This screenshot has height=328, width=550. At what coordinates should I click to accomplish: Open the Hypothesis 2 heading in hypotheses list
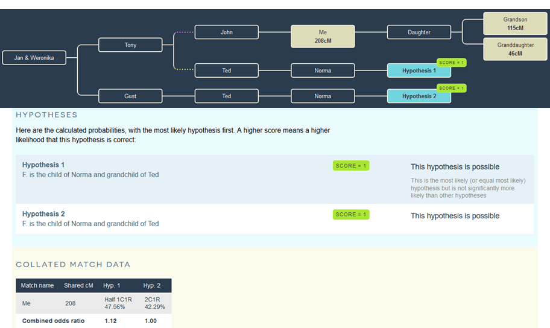43,213
